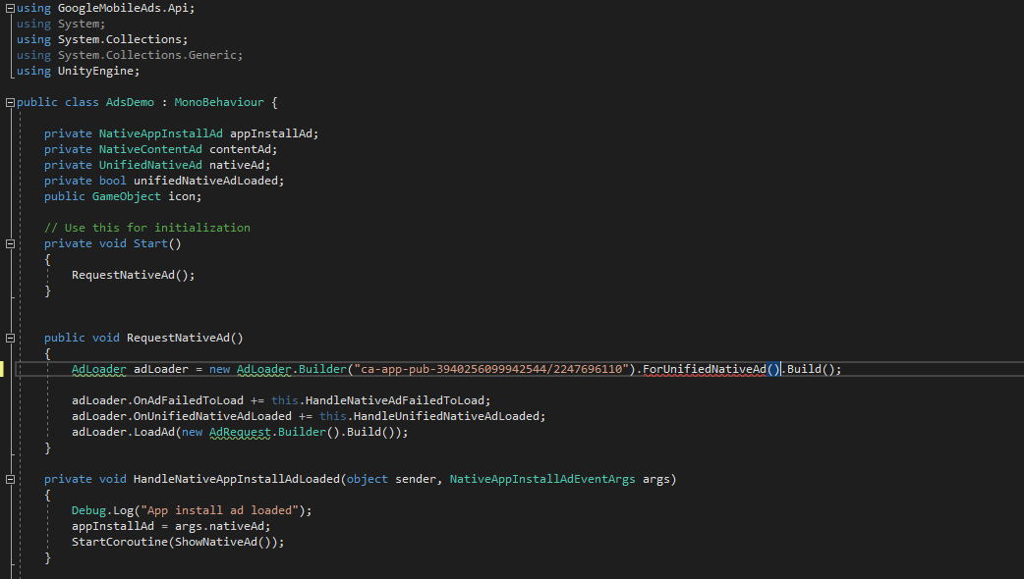Click the NativeAppInstallAdEventArgs parameter type
1024x579 pixels.
click(x=542, y=479)
